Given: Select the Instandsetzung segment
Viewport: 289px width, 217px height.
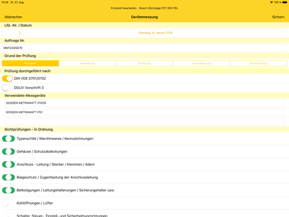Looking at the screenshot, I should pyautogui.click(x=201, y=63).
